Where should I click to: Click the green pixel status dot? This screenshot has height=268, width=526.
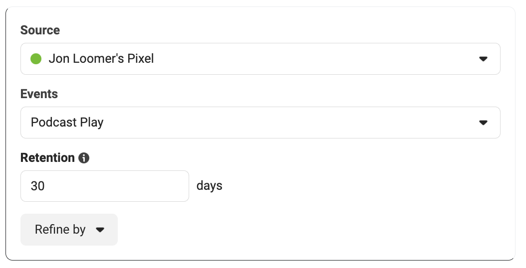click(x=36, y=59)
